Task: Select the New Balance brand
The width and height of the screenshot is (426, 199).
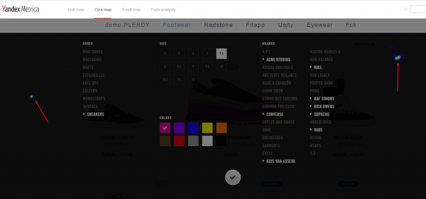Action: pos(322,59)
